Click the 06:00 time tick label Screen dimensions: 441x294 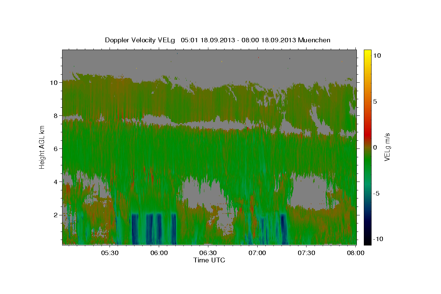[159, 253]
